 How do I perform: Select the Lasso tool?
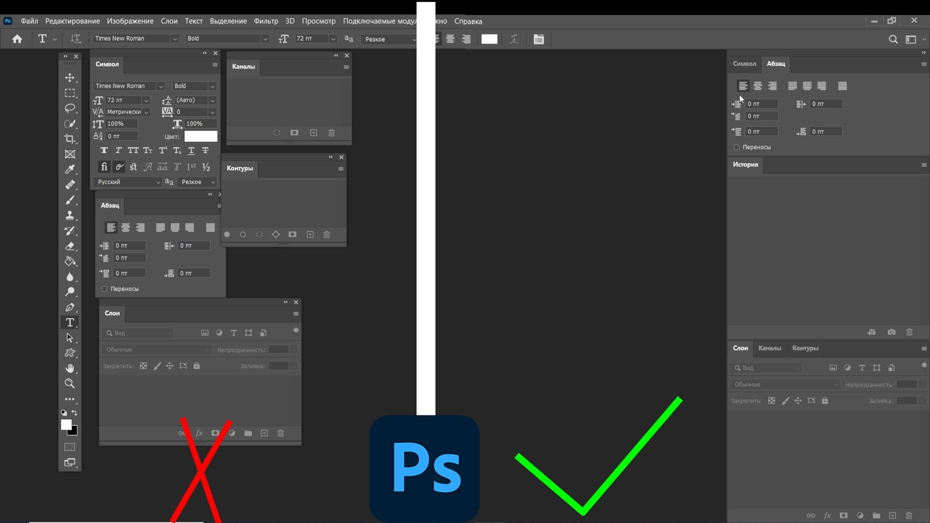coord(70,108)
